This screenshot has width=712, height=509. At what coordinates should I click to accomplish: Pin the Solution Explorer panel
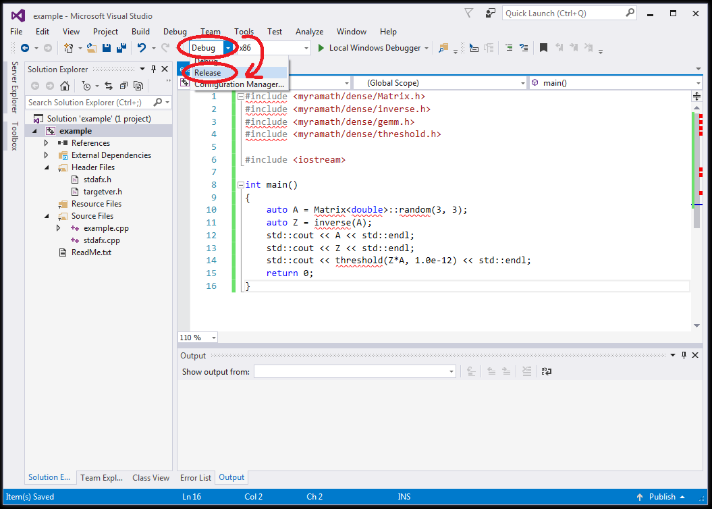pos(153,69)
